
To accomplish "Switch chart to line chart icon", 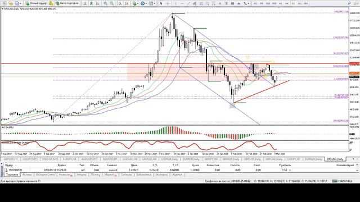I will (x=98, y=3).
